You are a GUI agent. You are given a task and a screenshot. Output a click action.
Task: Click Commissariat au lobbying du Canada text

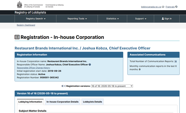coord(54,6)
